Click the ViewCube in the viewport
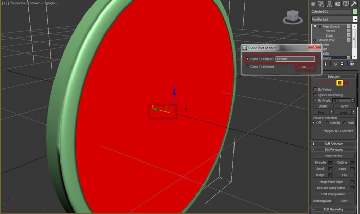This screenshot has height=214, width=360. (293, 17)
